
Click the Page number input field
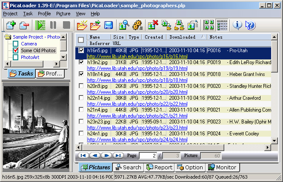click(148, 156)
